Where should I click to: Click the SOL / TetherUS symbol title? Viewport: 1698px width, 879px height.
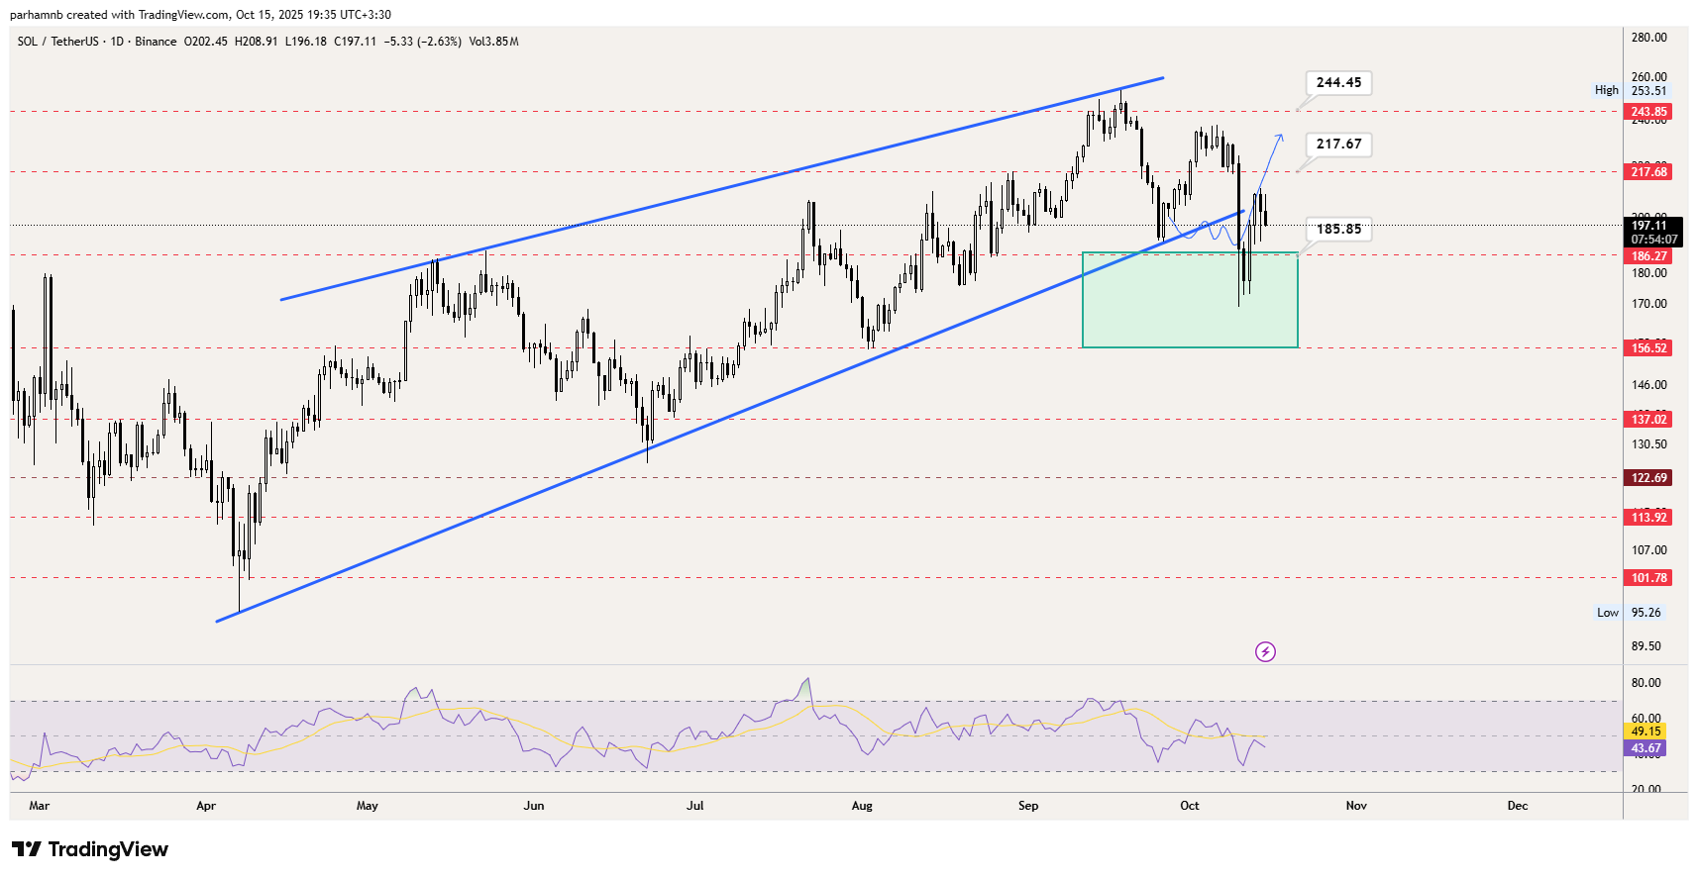pos(58,42)
